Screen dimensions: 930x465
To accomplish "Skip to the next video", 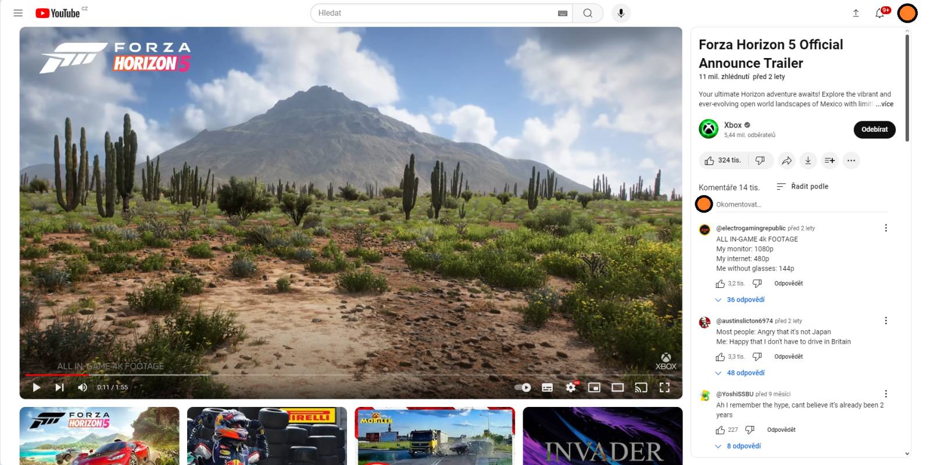I will (x=59, y=387).
